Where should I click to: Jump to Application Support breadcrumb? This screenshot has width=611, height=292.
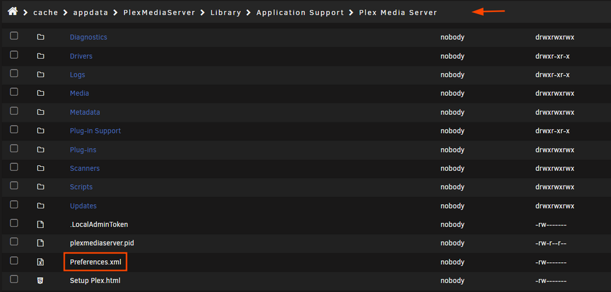pyautogui.click(x=300, y=12)
